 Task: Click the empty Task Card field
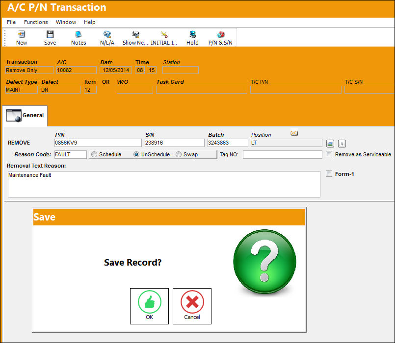(x=202, y=90)
